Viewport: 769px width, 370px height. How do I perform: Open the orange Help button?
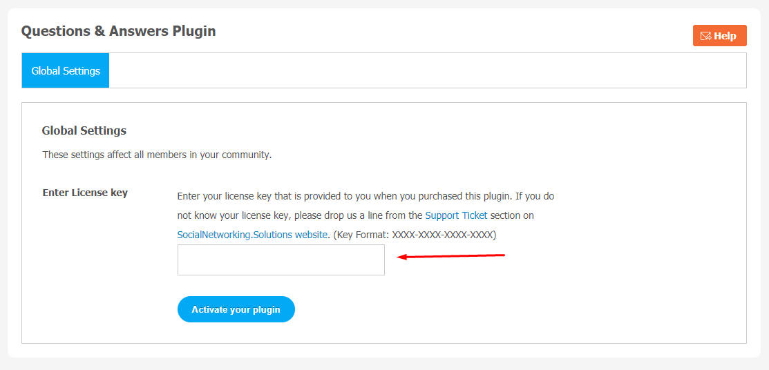click(x=719, y=36)
